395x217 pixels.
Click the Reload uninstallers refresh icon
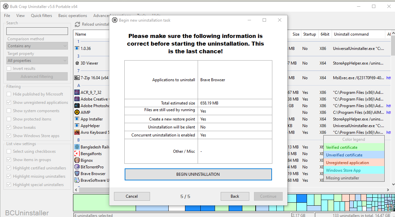pos(77,24)
